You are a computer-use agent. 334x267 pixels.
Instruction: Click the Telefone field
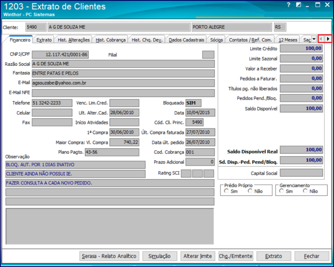(52, 103)
